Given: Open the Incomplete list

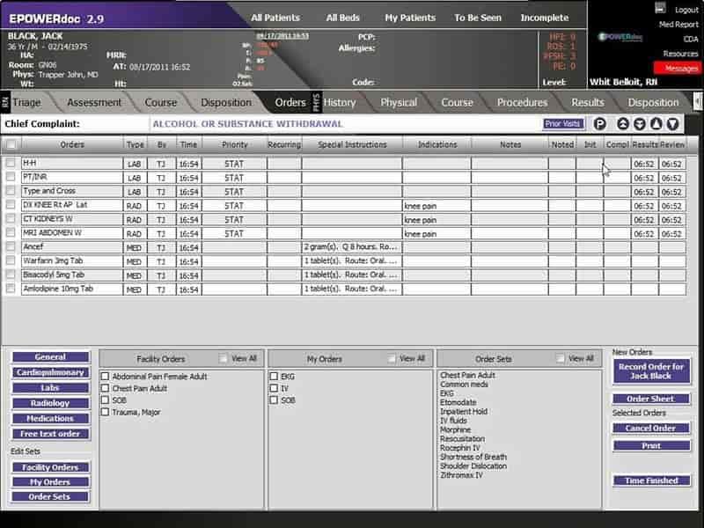Looking at the screenshot, I should click(545, 18).
